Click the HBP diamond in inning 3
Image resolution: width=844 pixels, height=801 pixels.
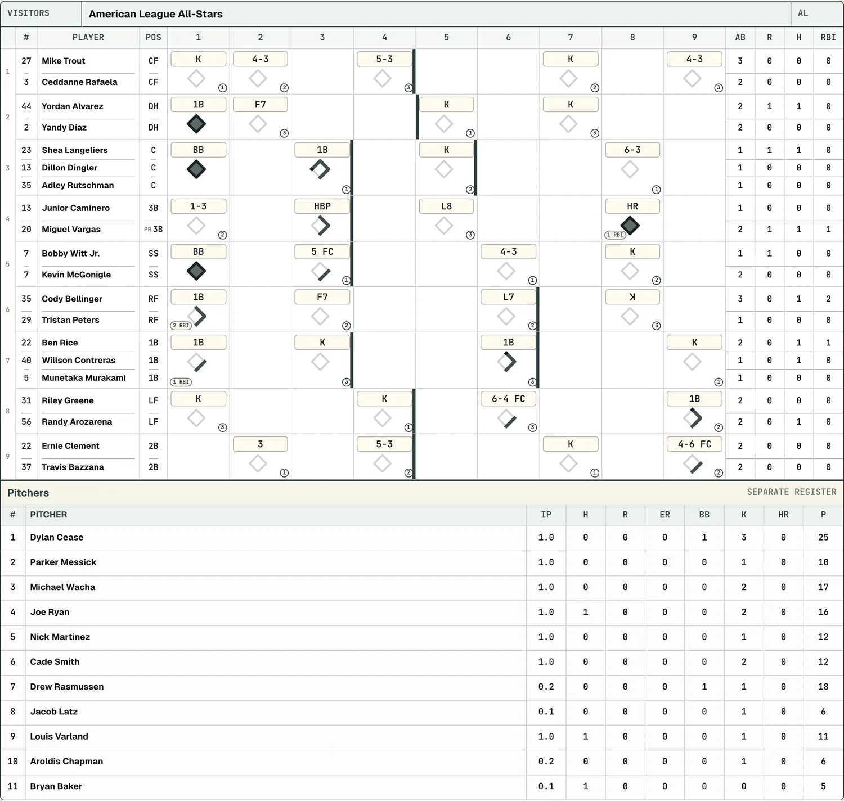(x=320, y=226)
